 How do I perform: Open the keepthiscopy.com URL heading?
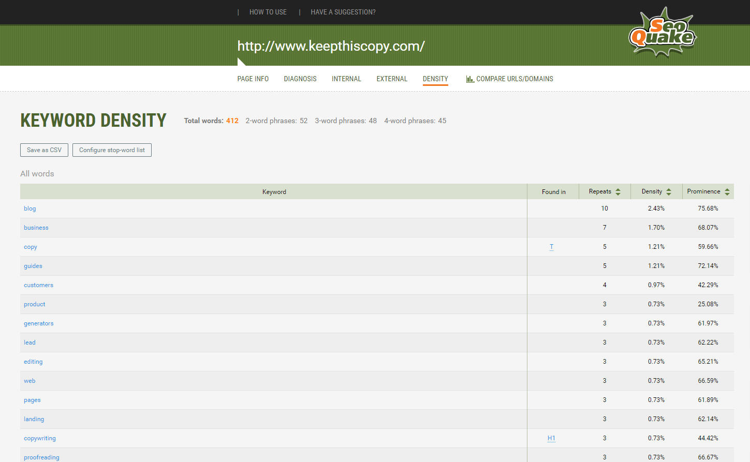pos(331,46)
